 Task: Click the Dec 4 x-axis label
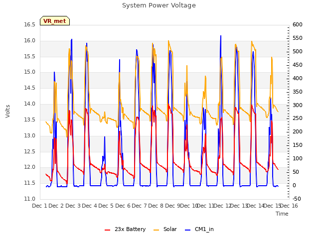pyautogui.click(x=89, y=206)
